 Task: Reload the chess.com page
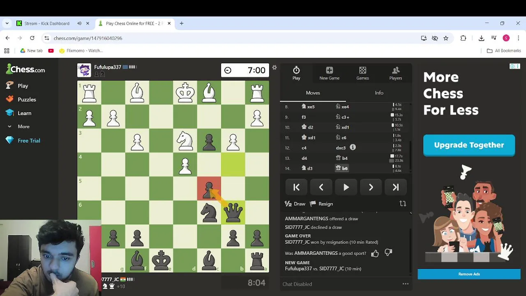pos(32,38)
